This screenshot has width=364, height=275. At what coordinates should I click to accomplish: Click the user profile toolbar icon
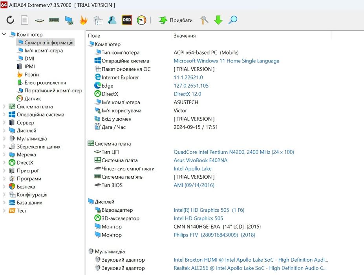click(112, 20)
